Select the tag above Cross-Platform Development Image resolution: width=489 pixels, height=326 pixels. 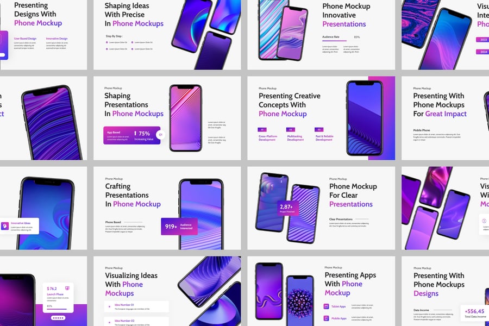click(262, 129)
